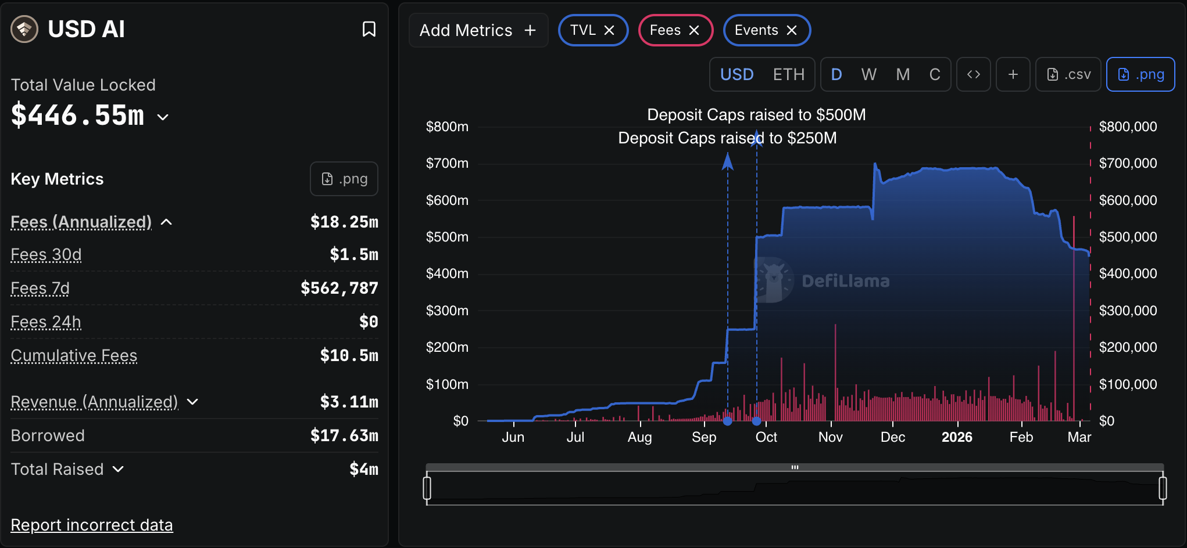
Task: Click the Report incorrect data link
Action: (x=91, y=525)
